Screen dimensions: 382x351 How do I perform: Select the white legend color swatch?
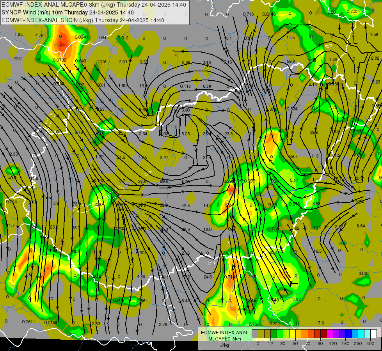click(374, 334)
